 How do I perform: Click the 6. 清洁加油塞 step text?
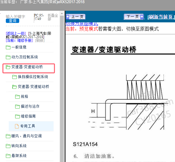pos(94,156)
